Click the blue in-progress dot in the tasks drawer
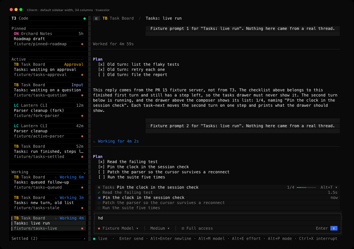Screen dimensions: 354x249 point(99,197)
